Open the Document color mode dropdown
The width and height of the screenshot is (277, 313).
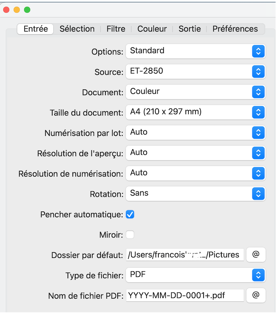tap(195, 92)
